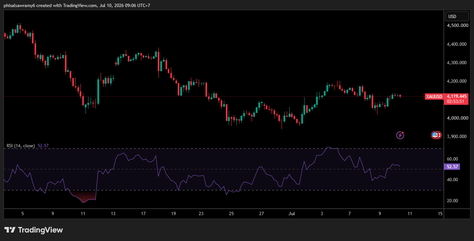Screen dimensions: 474x241
Task: Open the RSI (14, close) indicator legend
Action: (x=21, y=146)
